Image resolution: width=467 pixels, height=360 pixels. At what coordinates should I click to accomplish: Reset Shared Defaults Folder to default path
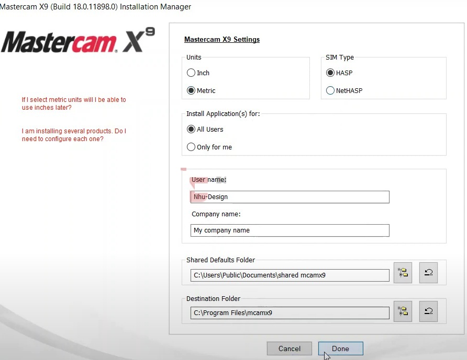coord(428,273)
